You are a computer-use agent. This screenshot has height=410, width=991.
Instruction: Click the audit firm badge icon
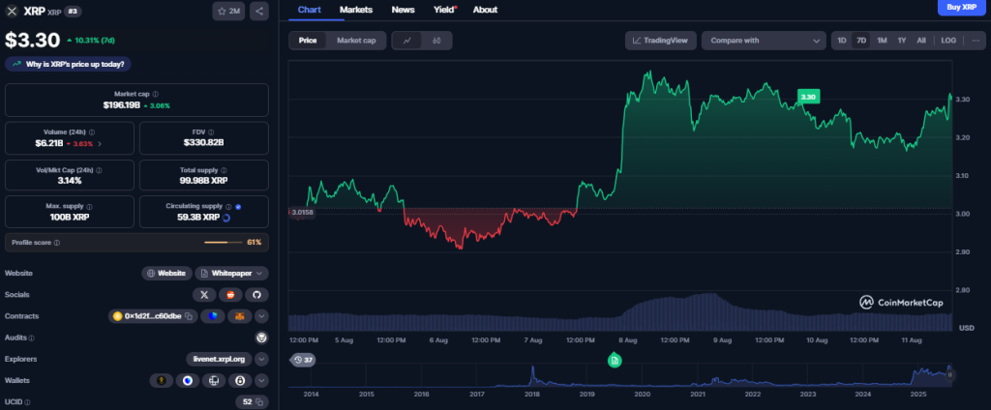point(261,337)
